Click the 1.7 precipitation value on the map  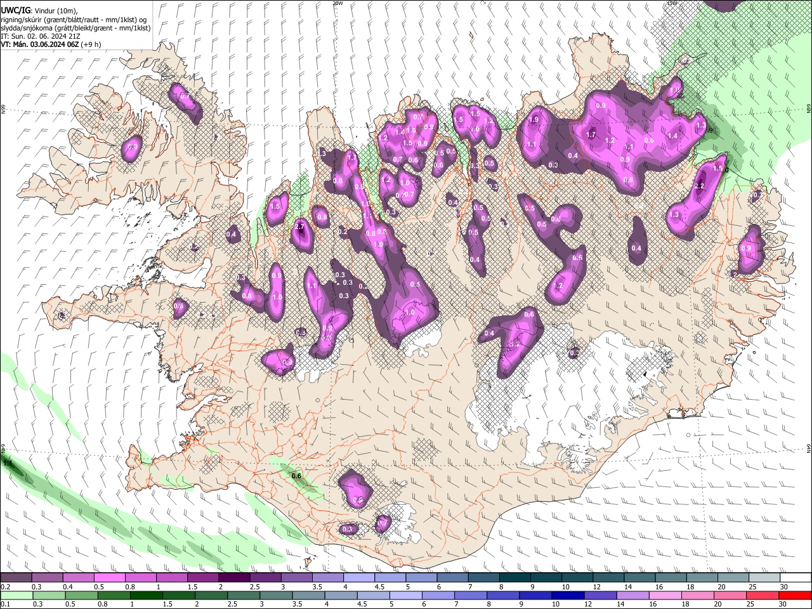pos(591,134)
